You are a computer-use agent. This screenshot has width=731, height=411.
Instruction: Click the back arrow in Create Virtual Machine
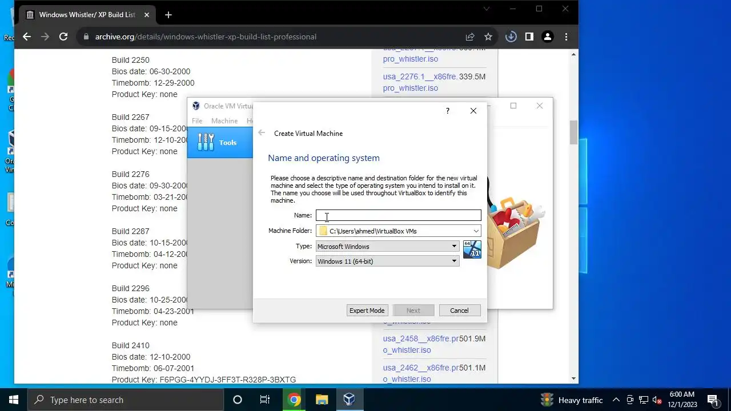tap(262, 133)
